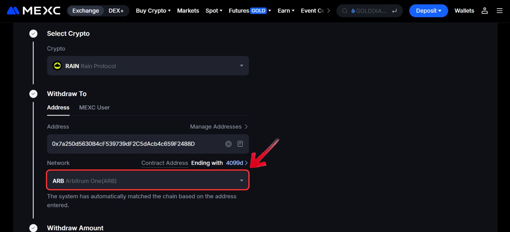
Task: Click the Withdraw To step checkmark
Action: tap(33, 94)
